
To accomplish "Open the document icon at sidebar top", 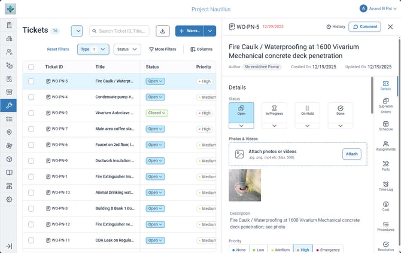I will pyautogui.click(x=9, y=25).
